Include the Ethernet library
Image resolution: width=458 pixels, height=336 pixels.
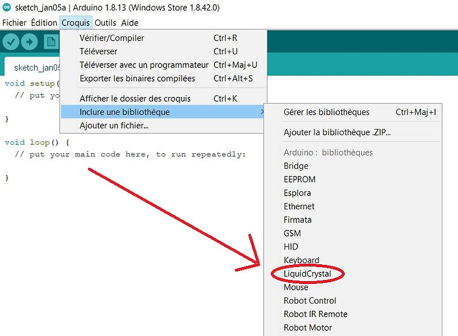coord(353,206)
